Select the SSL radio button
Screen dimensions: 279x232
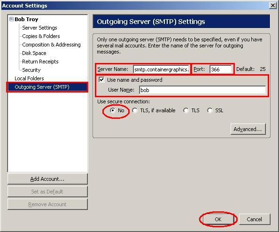(210, 110)
